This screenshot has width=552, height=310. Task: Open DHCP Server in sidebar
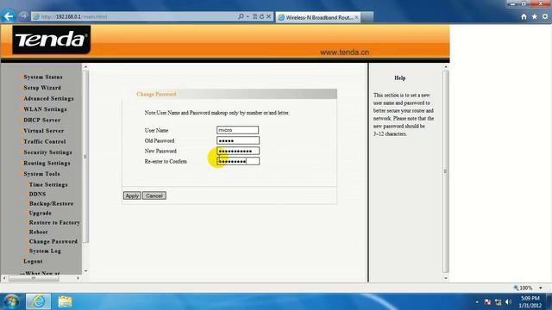[x=42, y=121]
